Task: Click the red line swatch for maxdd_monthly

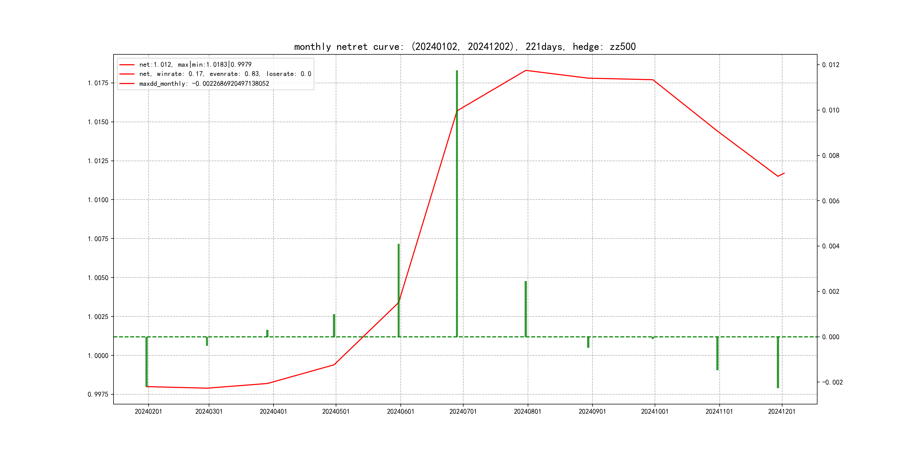Action: click(x=127, y=84)
